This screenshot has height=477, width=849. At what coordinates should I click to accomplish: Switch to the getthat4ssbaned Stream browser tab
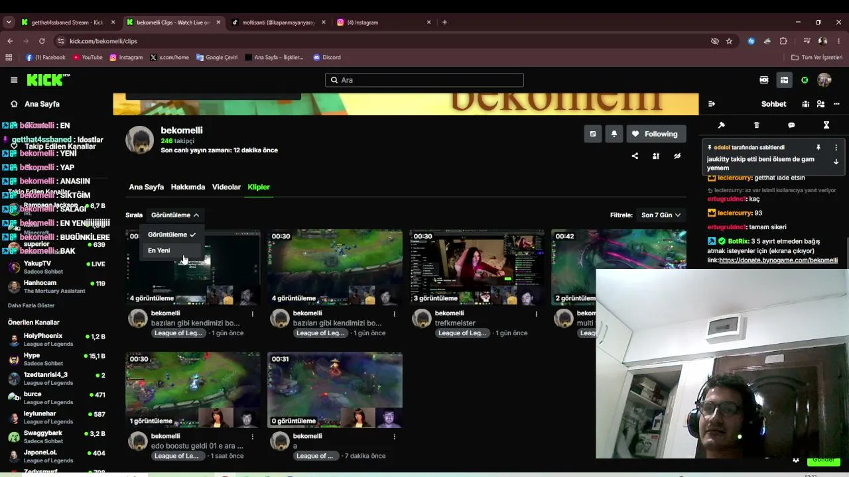point(68,22)
